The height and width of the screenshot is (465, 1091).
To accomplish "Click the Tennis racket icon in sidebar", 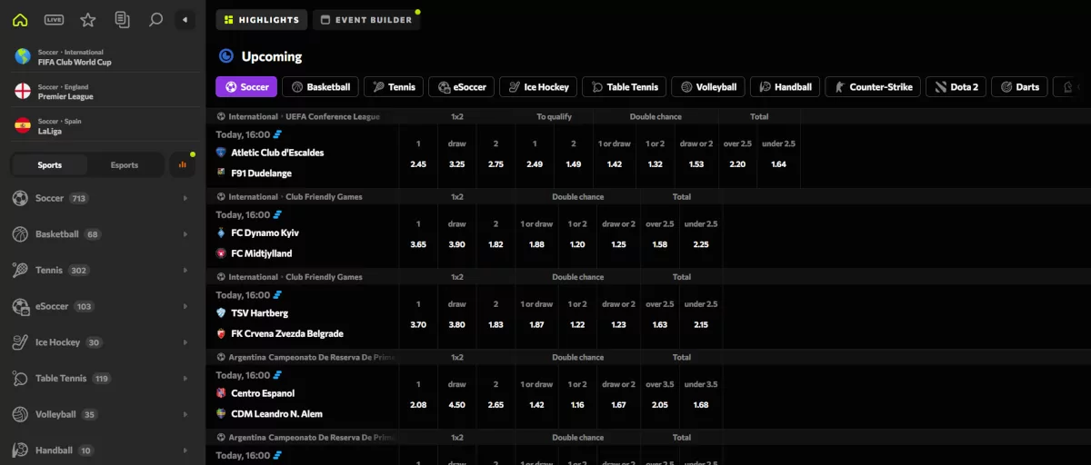I will (20, 271).
